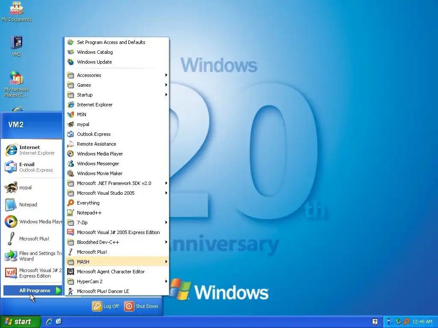
Task: Click the Everything search icon in programs list
Action: (71, 203)
